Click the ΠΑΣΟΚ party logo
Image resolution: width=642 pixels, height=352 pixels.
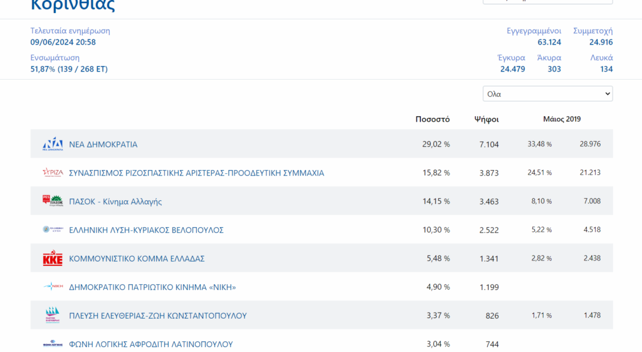pos(53,201)
